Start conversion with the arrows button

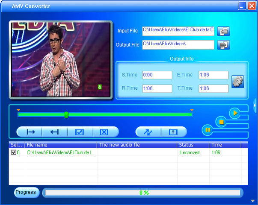(148, 132)
